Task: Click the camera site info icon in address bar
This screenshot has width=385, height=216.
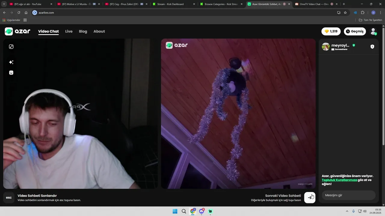Action: [35, 13]
